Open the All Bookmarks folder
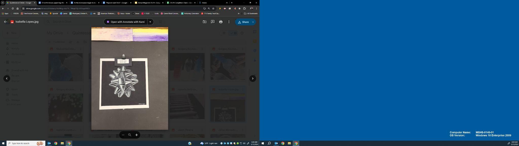519x146 pixels. (251, 13)
